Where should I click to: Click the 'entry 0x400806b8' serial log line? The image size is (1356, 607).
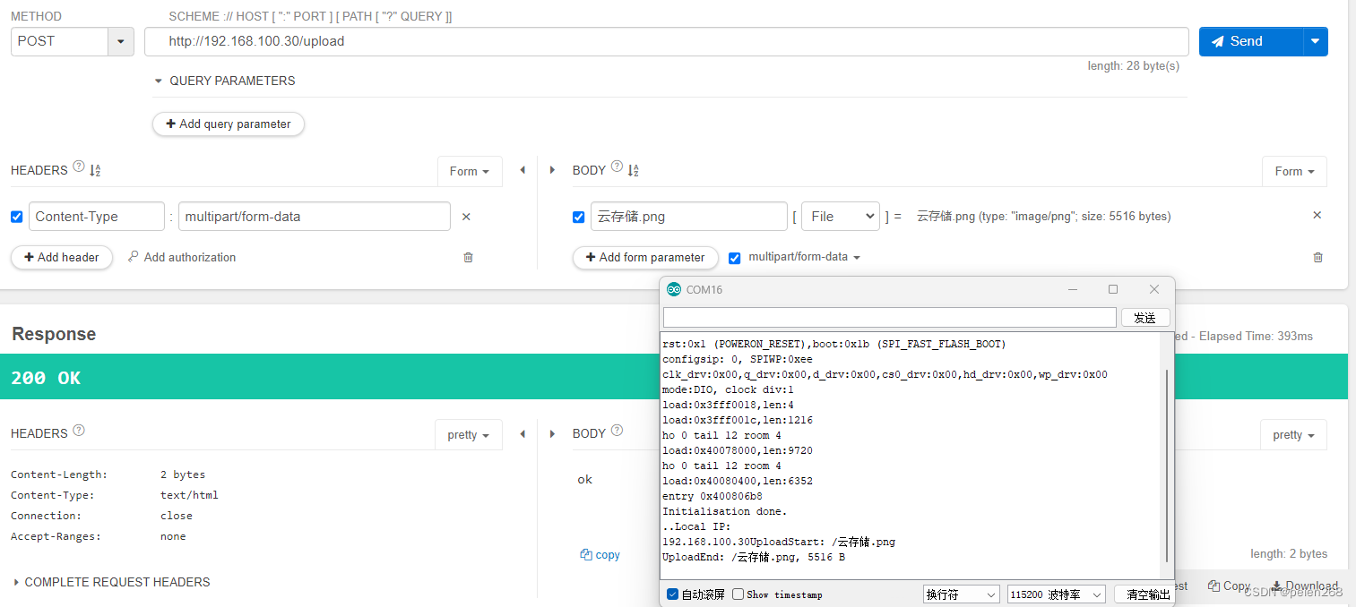pyautogui.click(x=713, y=496)
